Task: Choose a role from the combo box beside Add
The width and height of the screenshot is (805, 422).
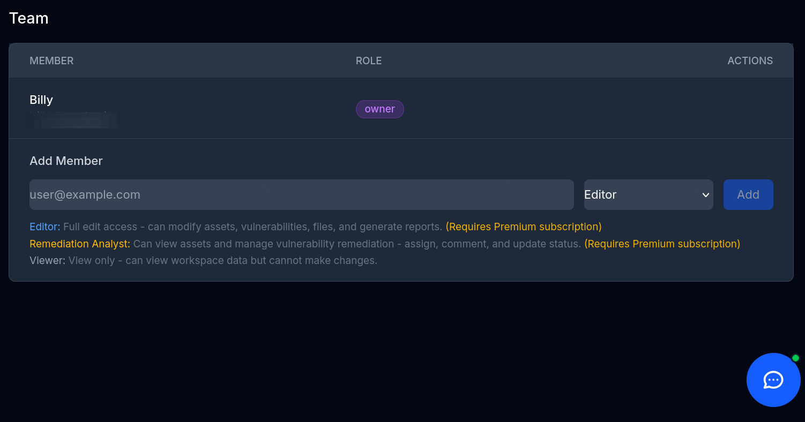Action: pos(649,194)
